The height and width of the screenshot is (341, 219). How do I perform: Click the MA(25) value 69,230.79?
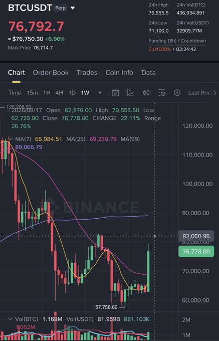(x=103, y=139)
